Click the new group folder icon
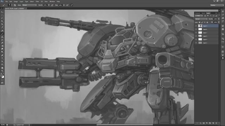Image resolution: width=225 pixels, height=126 pixels. pyautogui.click(x=210, y=123)
